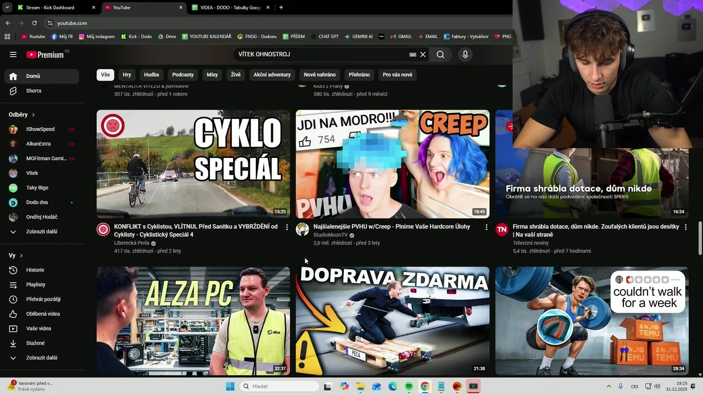Open the Taky Bige channel subscription
This screenshot has width=703, height=395.
[x=42, y=188]
